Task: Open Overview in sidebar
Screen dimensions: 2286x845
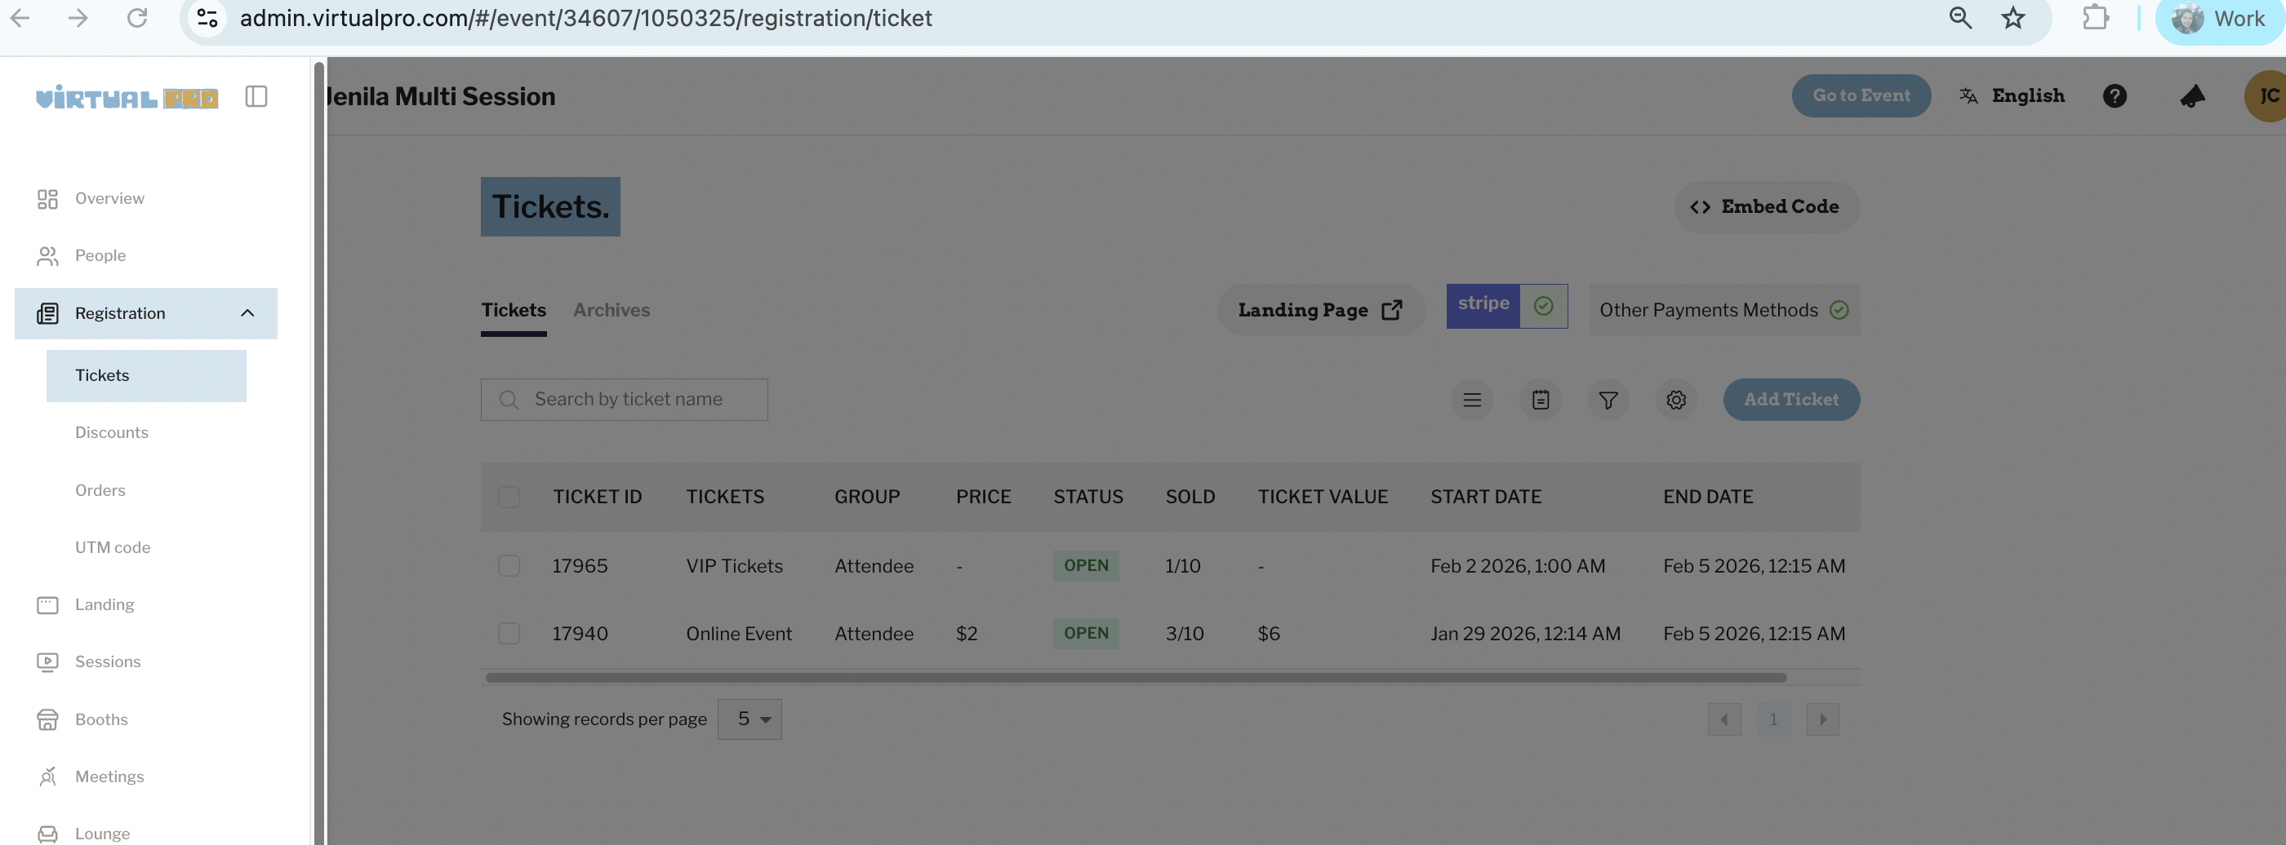Action: pyautogui.click(x=109, y=197)
